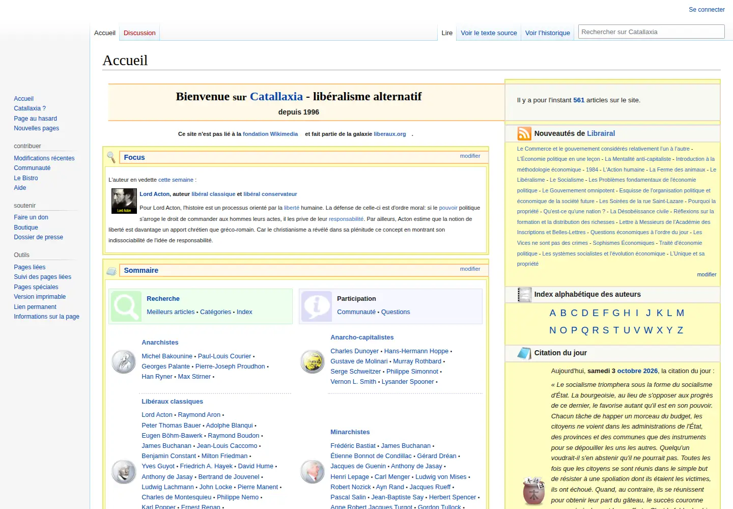Click the red jar icon beside the quote

coord(534,491)
